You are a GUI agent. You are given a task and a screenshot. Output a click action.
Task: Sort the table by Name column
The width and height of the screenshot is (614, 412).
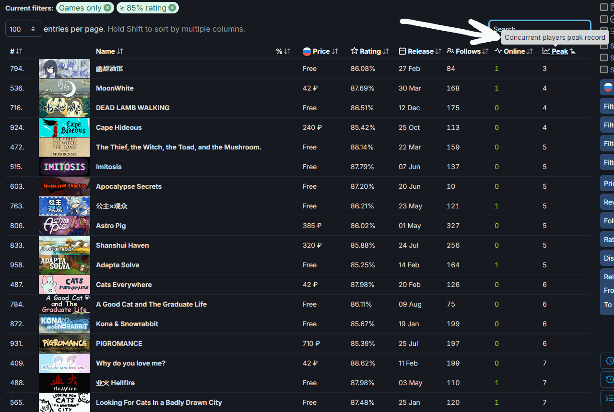tap(109, 51)
